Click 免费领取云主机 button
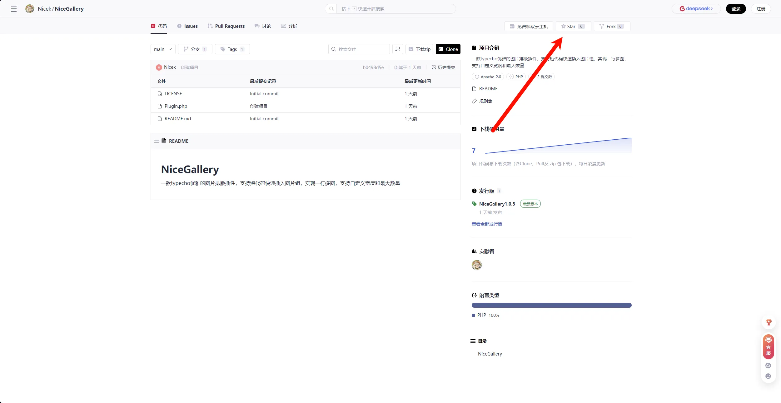Image resolution: width=781 pixels, height=403 pixels. click(x=529, y=27)
